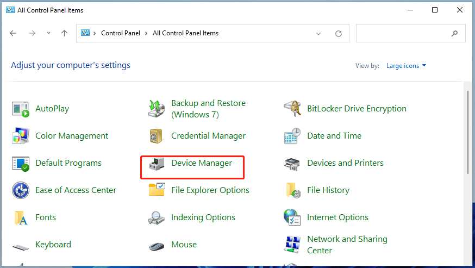Select All Control Panel Items breadcrumb
Screen dimensions: 475x268
[185, 33]
